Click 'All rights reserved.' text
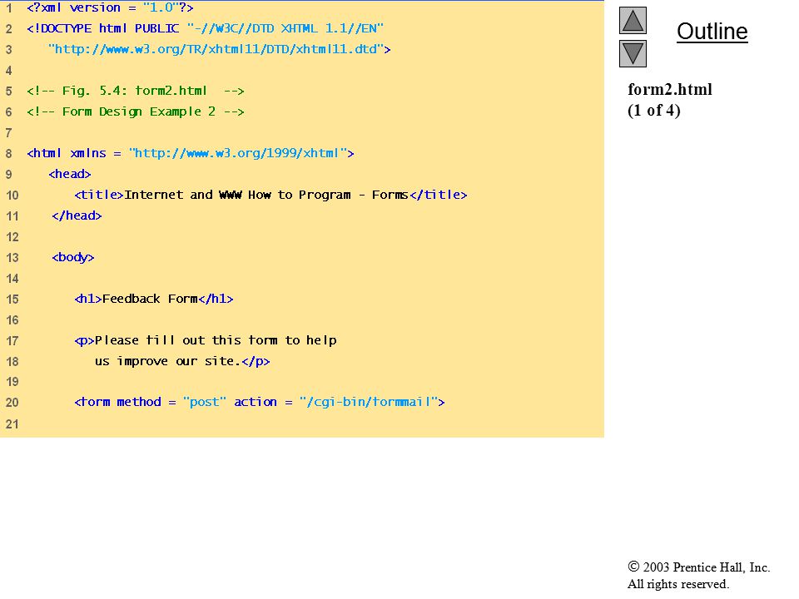The image size is (799, 599). pos(678,584)
